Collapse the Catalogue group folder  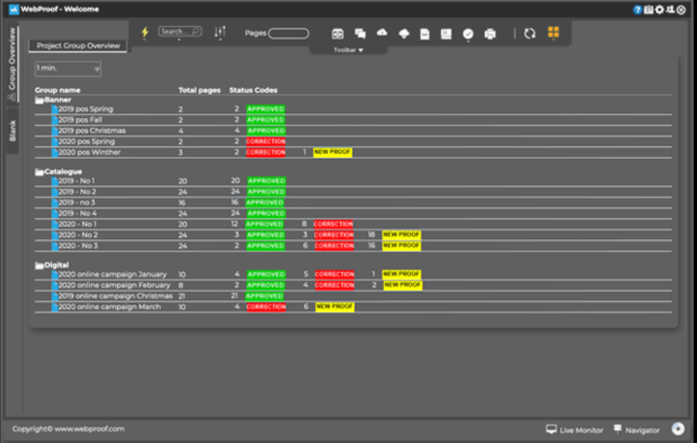coord(39,172)
